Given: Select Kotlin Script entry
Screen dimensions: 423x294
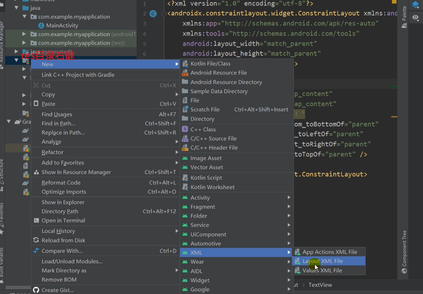Looking at the screenshot, I should (x=237, y=178).
